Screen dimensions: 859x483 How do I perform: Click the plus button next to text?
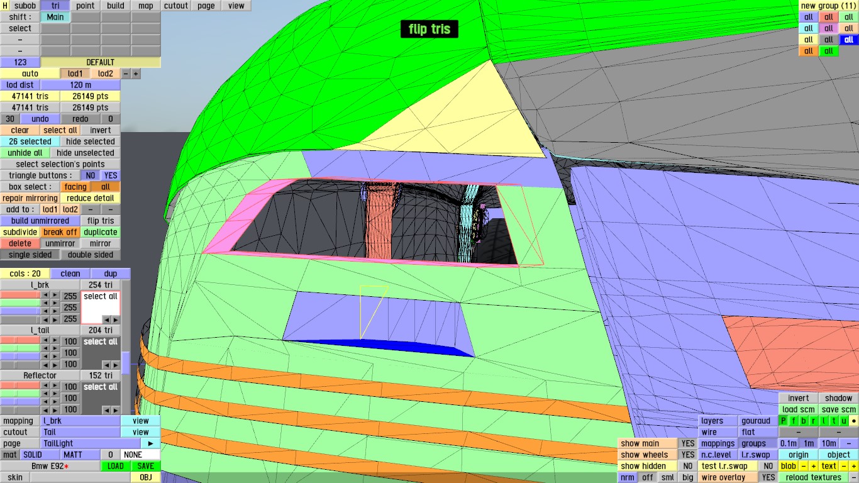[854, 466]
